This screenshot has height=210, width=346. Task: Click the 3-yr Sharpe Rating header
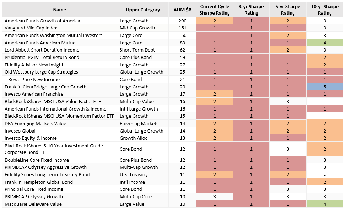click(x=251, y=10)
